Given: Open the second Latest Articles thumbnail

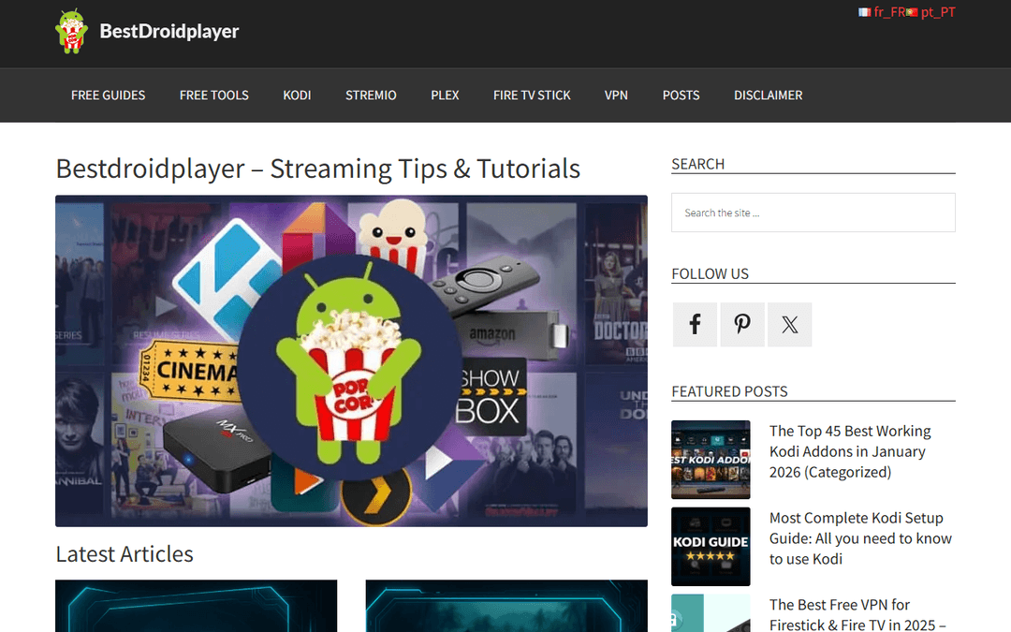Looking at the screenshot, I should click(506, 606).
